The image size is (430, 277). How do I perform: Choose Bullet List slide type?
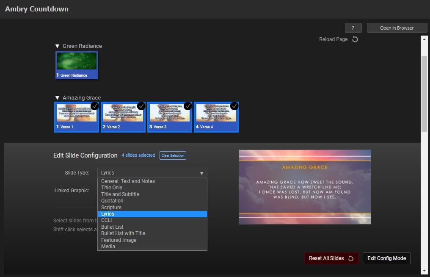pos(152,227)
